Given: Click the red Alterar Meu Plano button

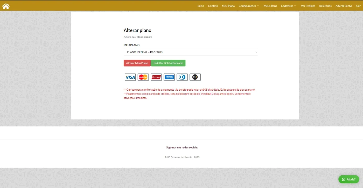Looking at the screenshot, I should (137, 63).
